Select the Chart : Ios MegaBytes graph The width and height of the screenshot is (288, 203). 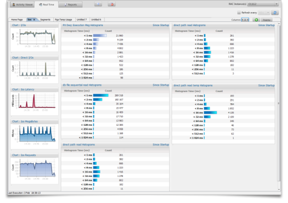click(x=35, y=136)
